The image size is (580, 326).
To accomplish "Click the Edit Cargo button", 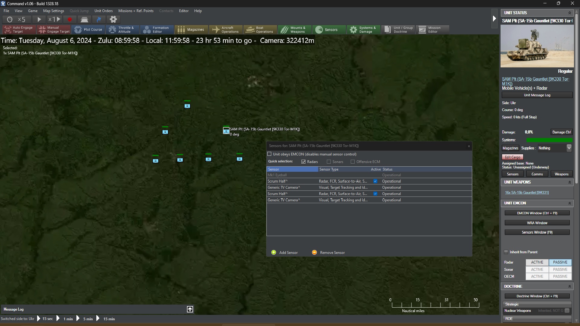I will click(513, 157).
